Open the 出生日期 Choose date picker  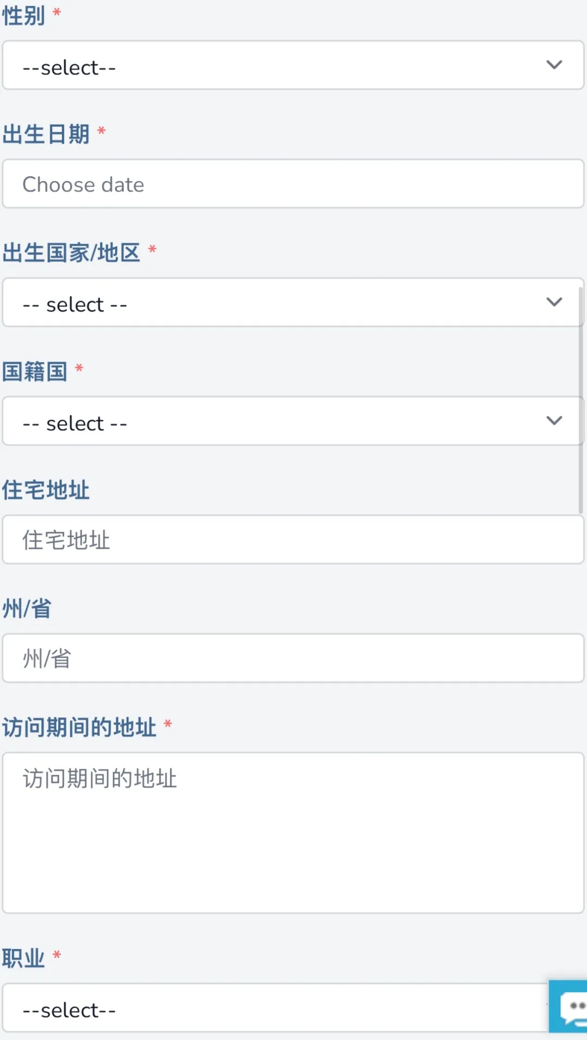pos(293,184)
